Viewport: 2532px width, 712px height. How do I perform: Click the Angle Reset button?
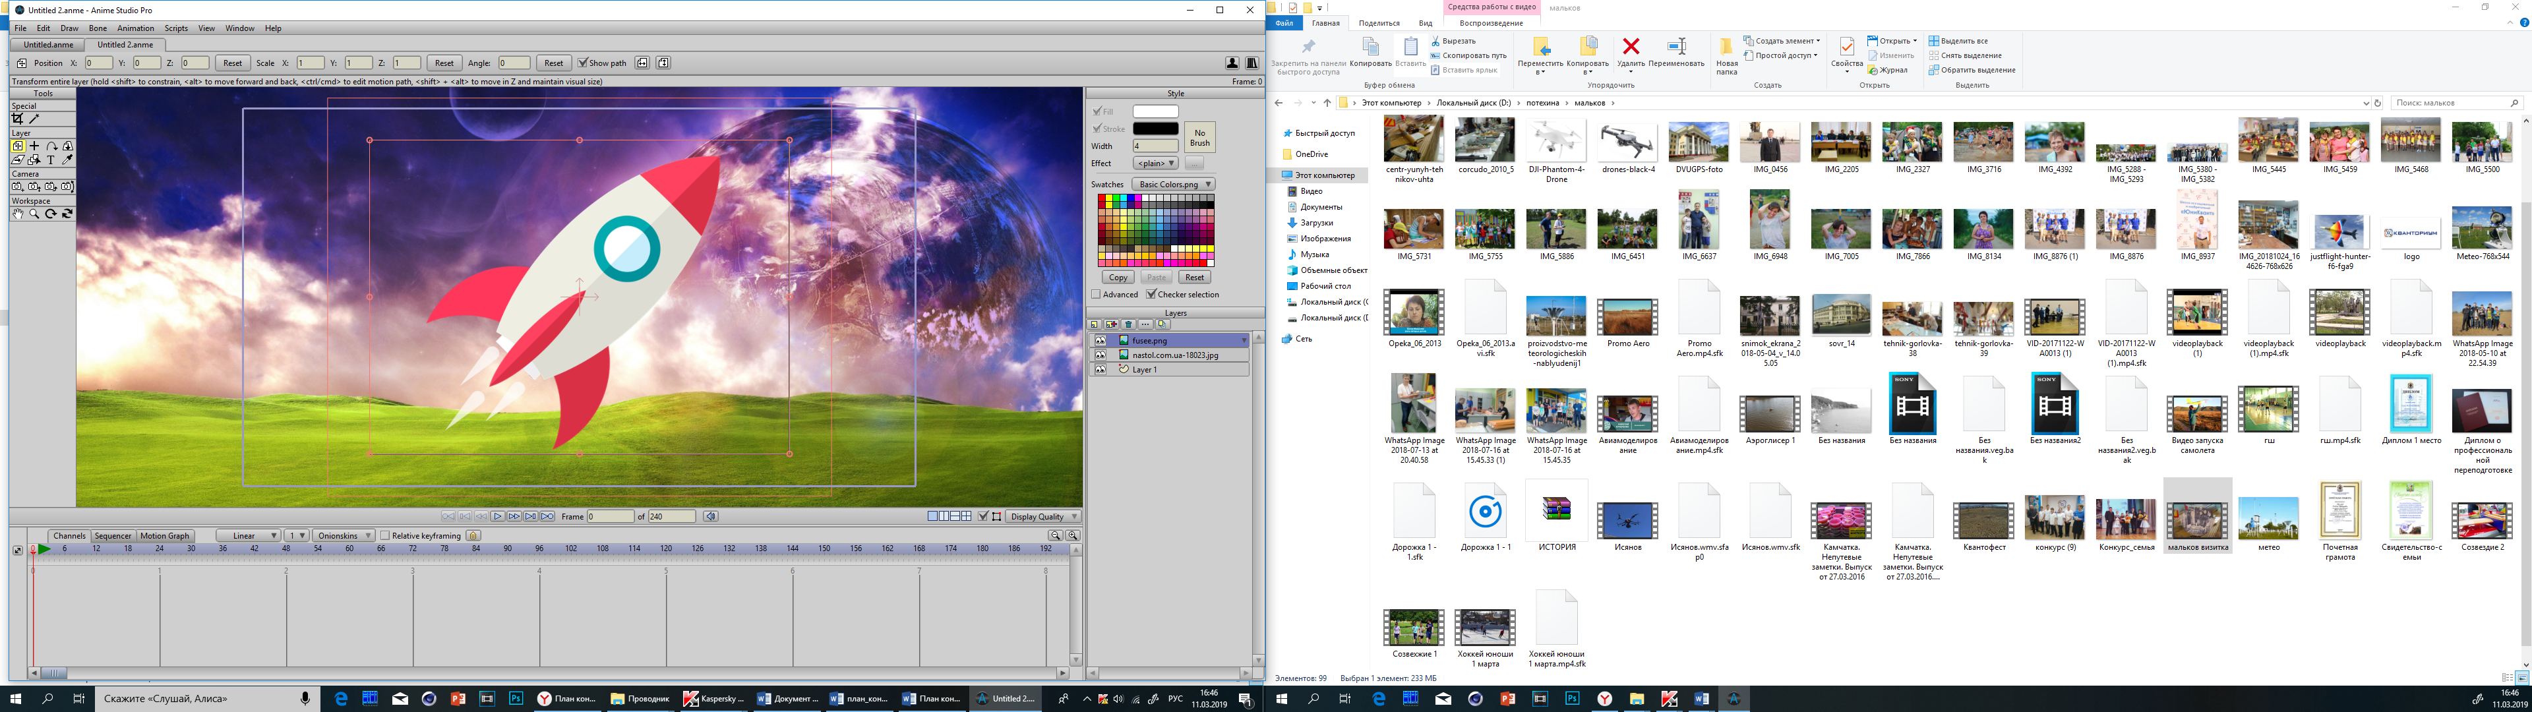coord(553,63)
